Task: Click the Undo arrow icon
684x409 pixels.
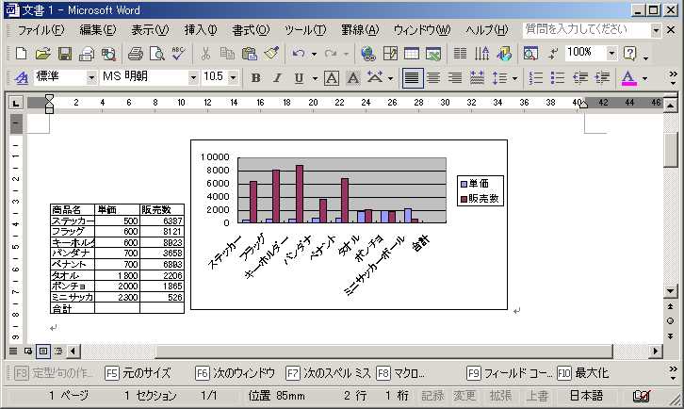Action: tap(300, 54)
